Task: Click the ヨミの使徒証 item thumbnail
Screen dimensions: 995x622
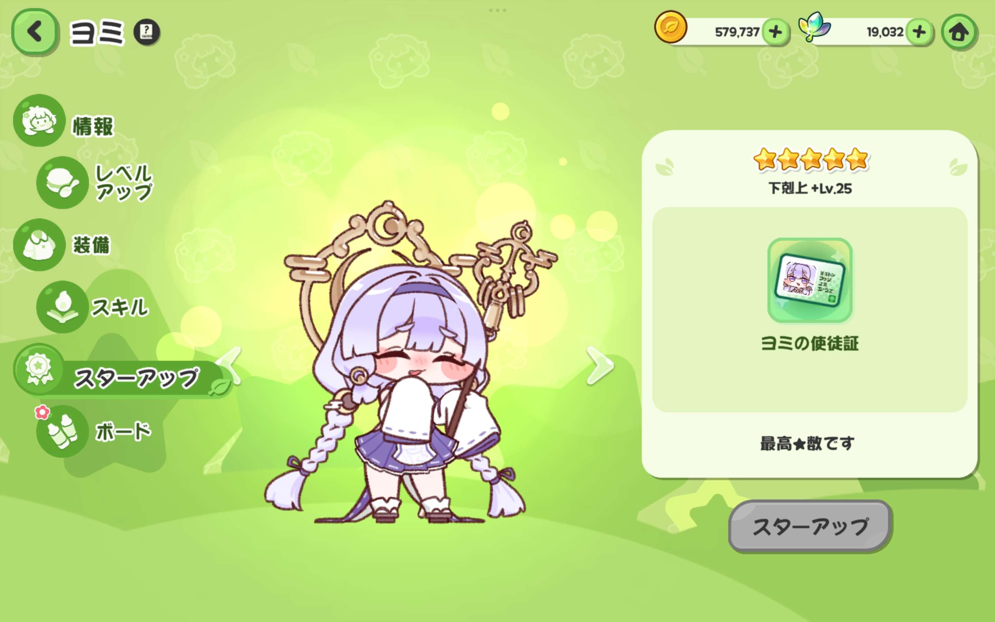Action: coord(809,280)
